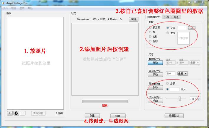
Task: Select the 长方形 rectangle shape option
Action: coord(150,27)
